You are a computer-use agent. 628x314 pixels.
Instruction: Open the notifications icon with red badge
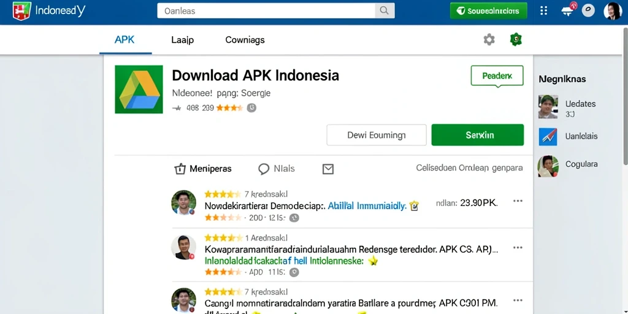coord(567,10)
